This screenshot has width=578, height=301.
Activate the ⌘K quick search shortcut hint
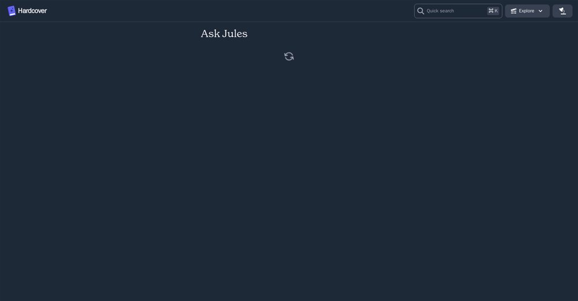[x=493, y=10]
